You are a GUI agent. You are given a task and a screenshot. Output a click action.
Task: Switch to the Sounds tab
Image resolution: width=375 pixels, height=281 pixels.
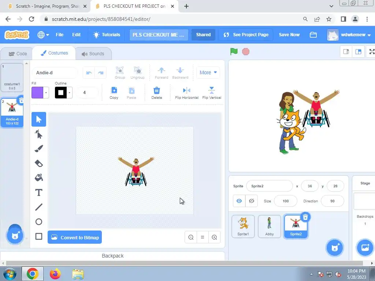(93, 54)
